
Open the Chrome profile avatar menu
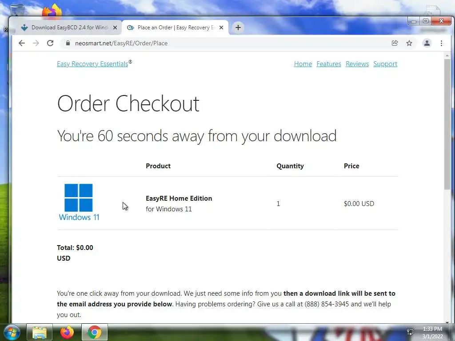click(427, 43)
